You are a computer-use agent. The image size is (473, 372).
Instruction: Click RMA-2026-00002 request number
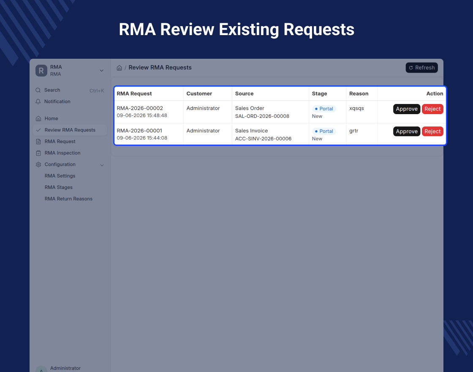[x=140, y=108]
